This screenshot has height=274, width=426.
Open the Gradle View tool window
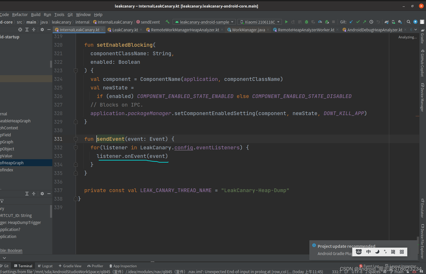[70, 266]
